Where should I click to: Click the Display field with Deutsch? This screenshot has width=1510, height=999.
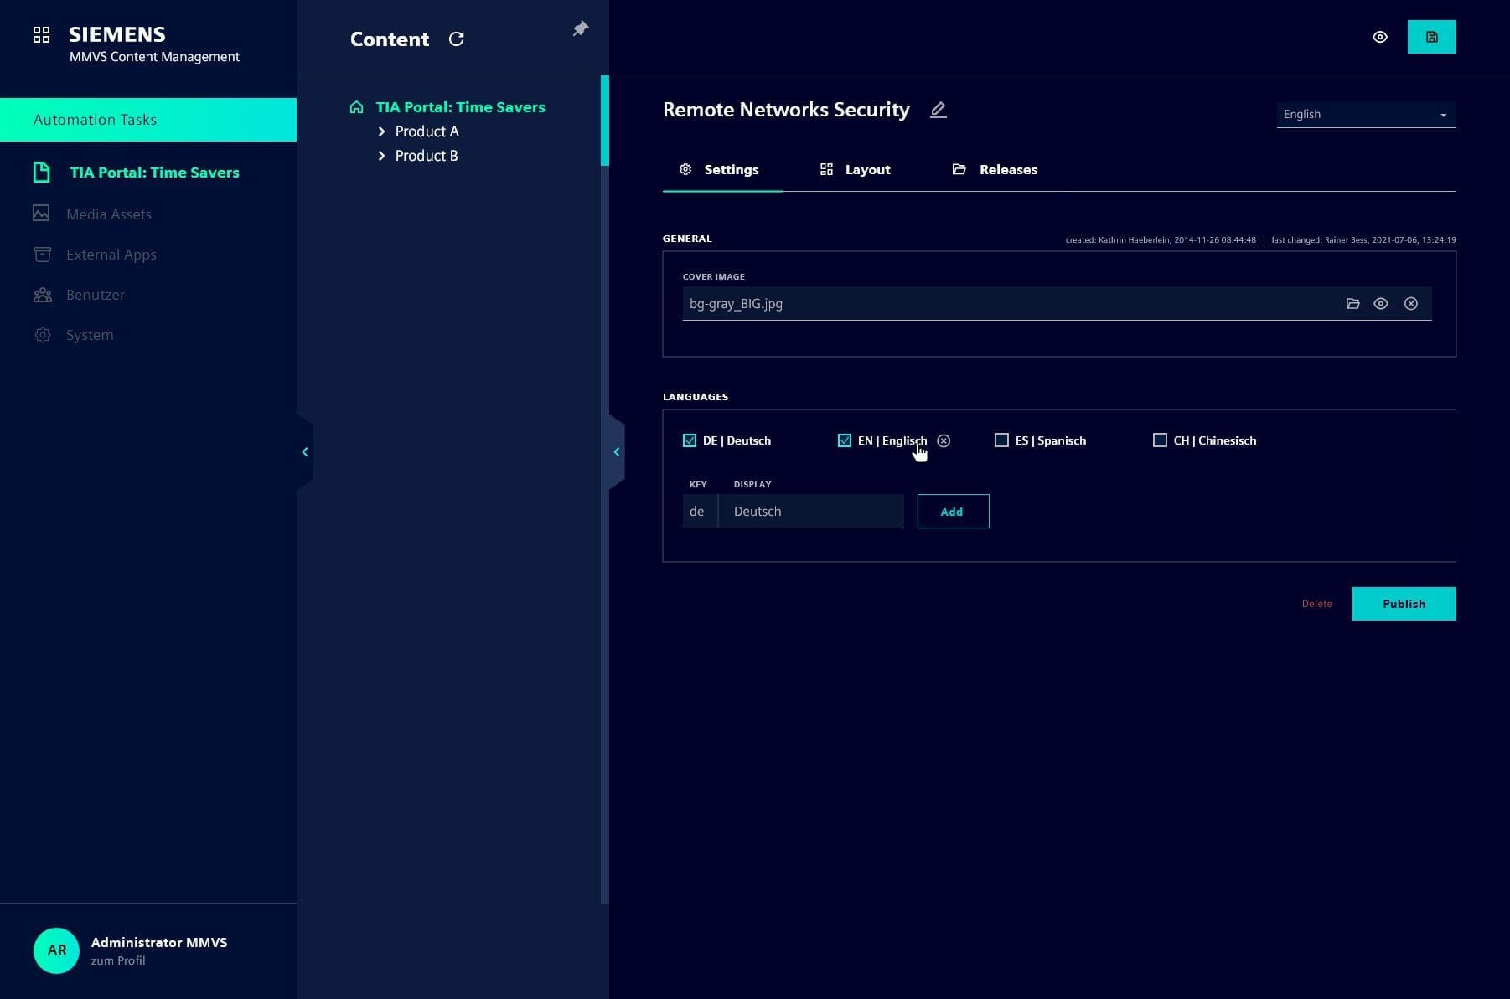(x=811, y=512)
